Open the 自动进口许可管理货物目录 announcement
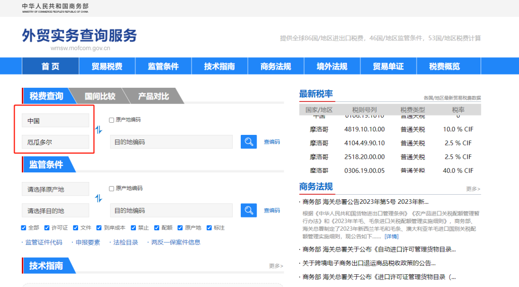Viewport: 519px width, 287px height. click(379, 249)
